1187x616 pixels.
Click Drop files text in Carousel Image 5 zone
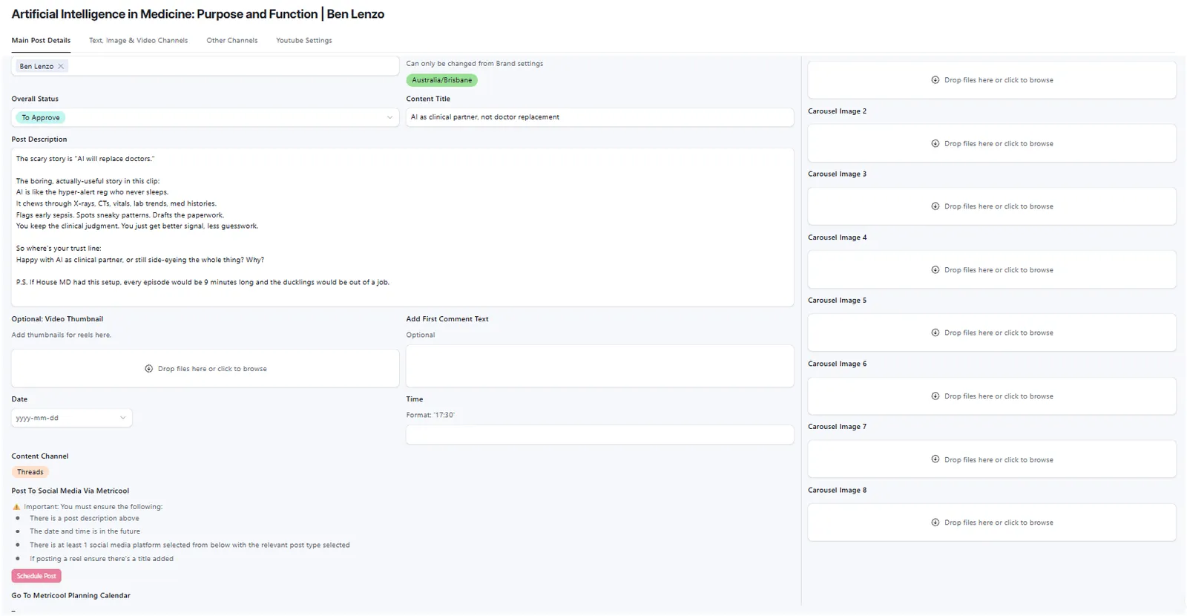tap(999, 332)
